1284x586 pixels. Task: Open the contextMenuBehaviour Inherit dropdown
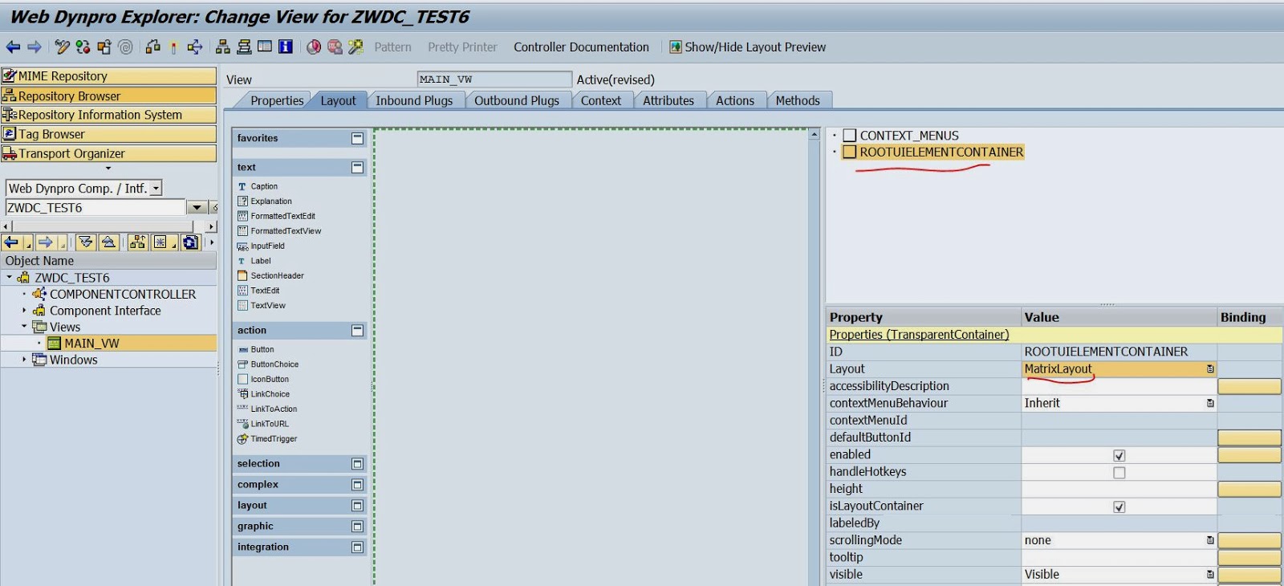(x=1210, y=404)
